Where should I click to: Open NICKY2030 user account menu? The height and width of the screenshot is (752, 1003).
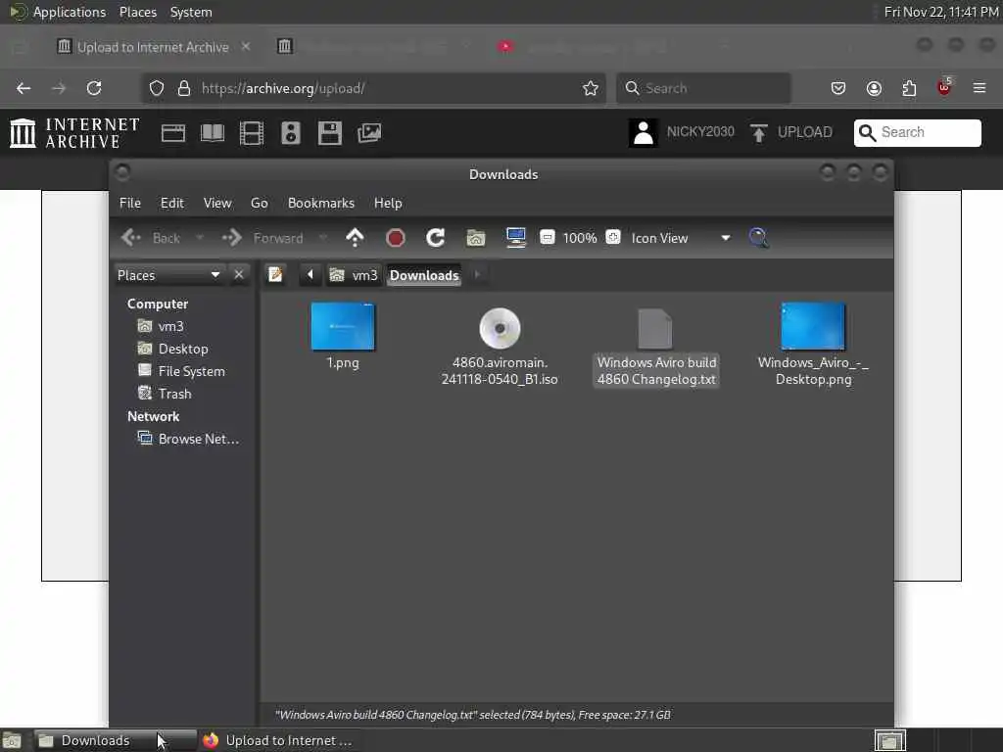(x=682, y=132)
